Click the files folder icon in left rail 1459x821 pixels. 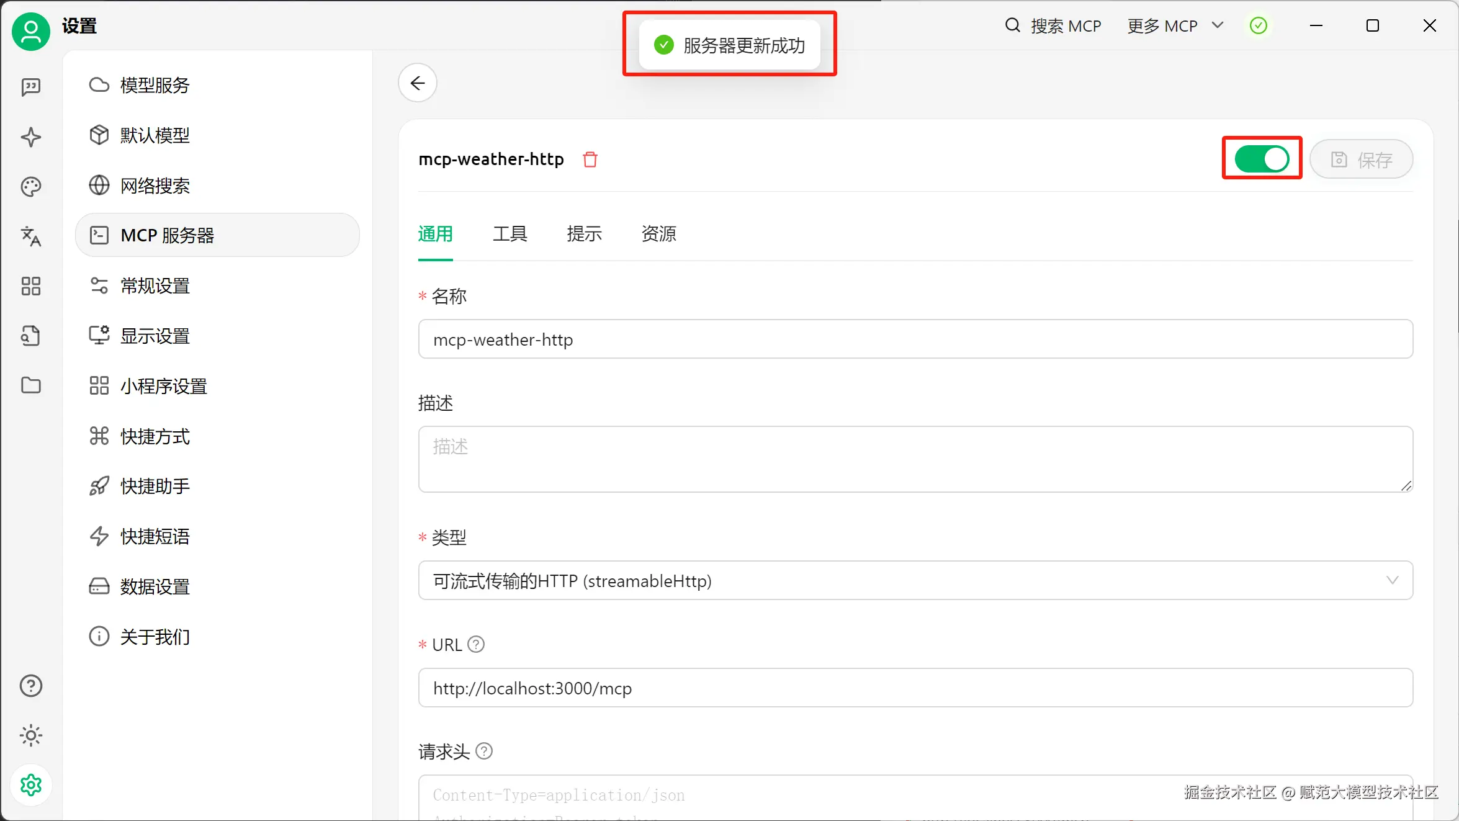[31, 385]
